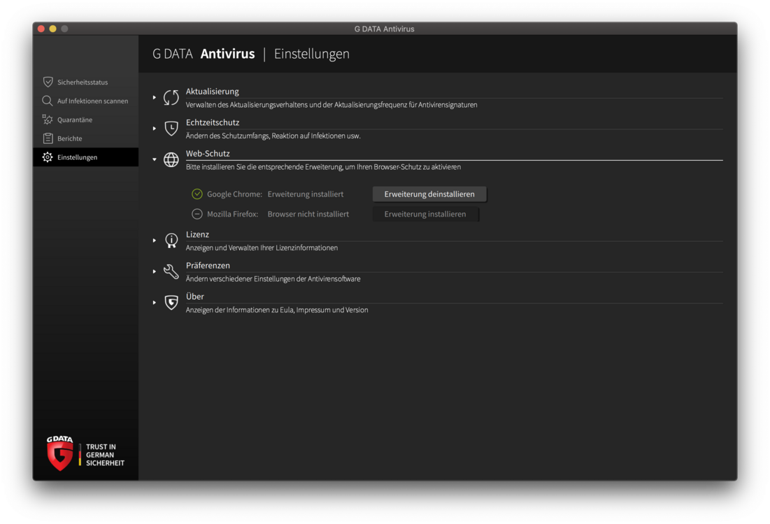
Task: Click the 'G DATA Antivirus' title bar text
Action: 385,29
